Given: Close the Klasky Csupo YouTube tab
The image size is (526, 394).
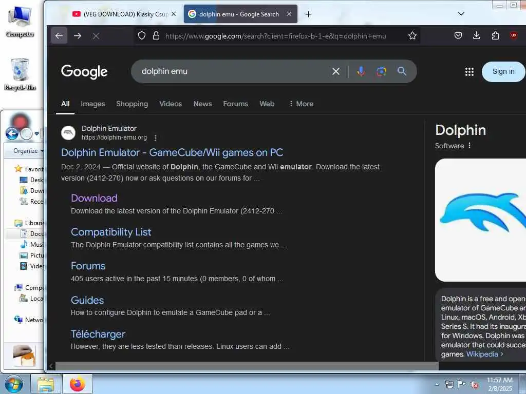Looking at the screenshot, I should [x=174, y=14].
